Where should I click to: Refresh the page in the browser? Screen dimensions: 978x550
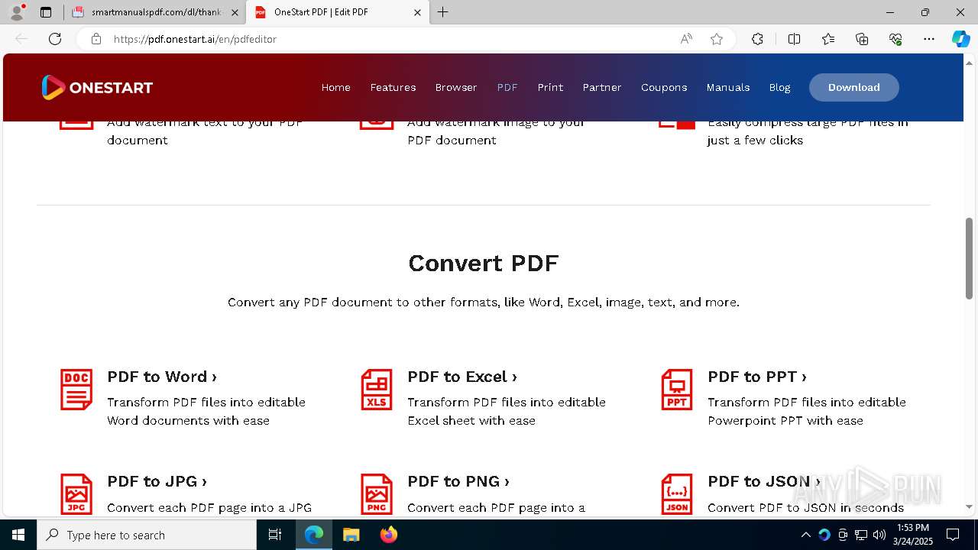(x=55, y=39)
